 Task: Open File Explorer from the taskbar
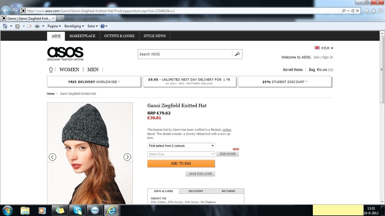coord(25,210)
